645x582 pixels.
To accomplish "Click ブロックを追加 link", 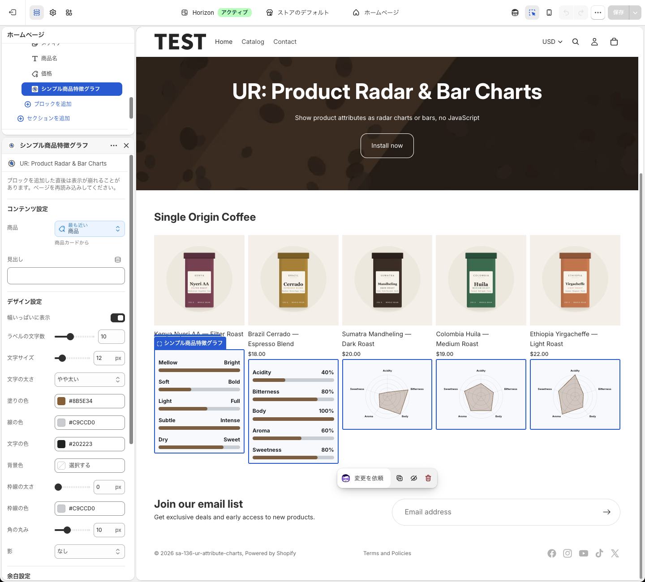I will click(48, 104).
